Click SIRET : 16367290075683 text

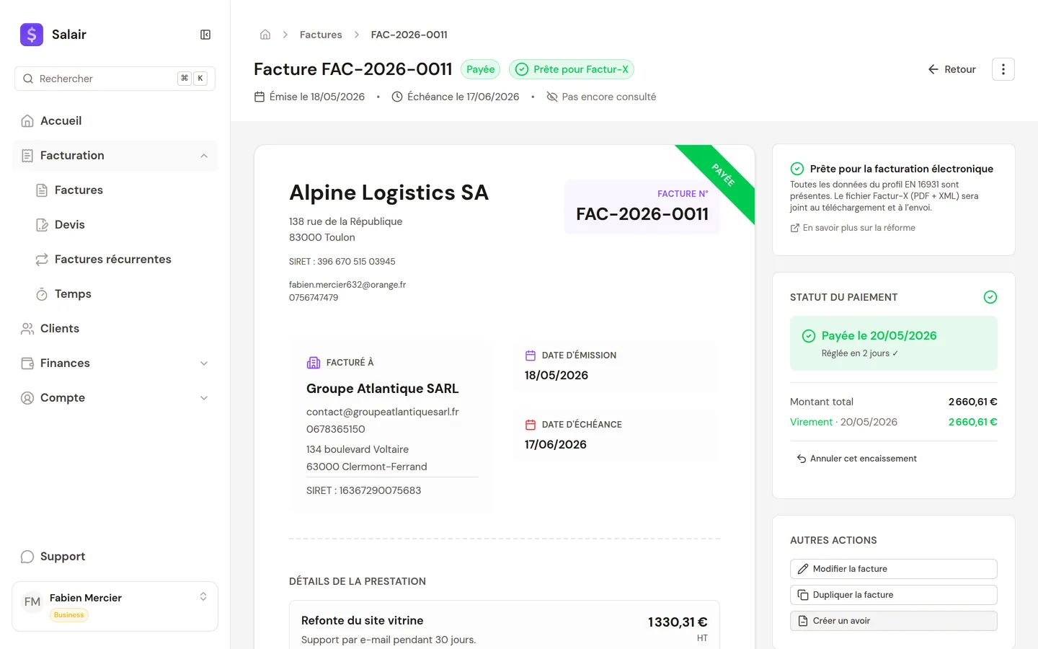[364, 490]
